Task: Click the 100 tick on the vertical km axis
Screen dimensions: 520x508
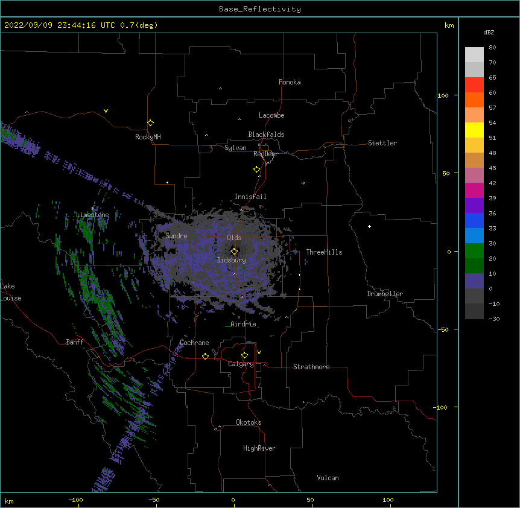Action: click(443, 95)
